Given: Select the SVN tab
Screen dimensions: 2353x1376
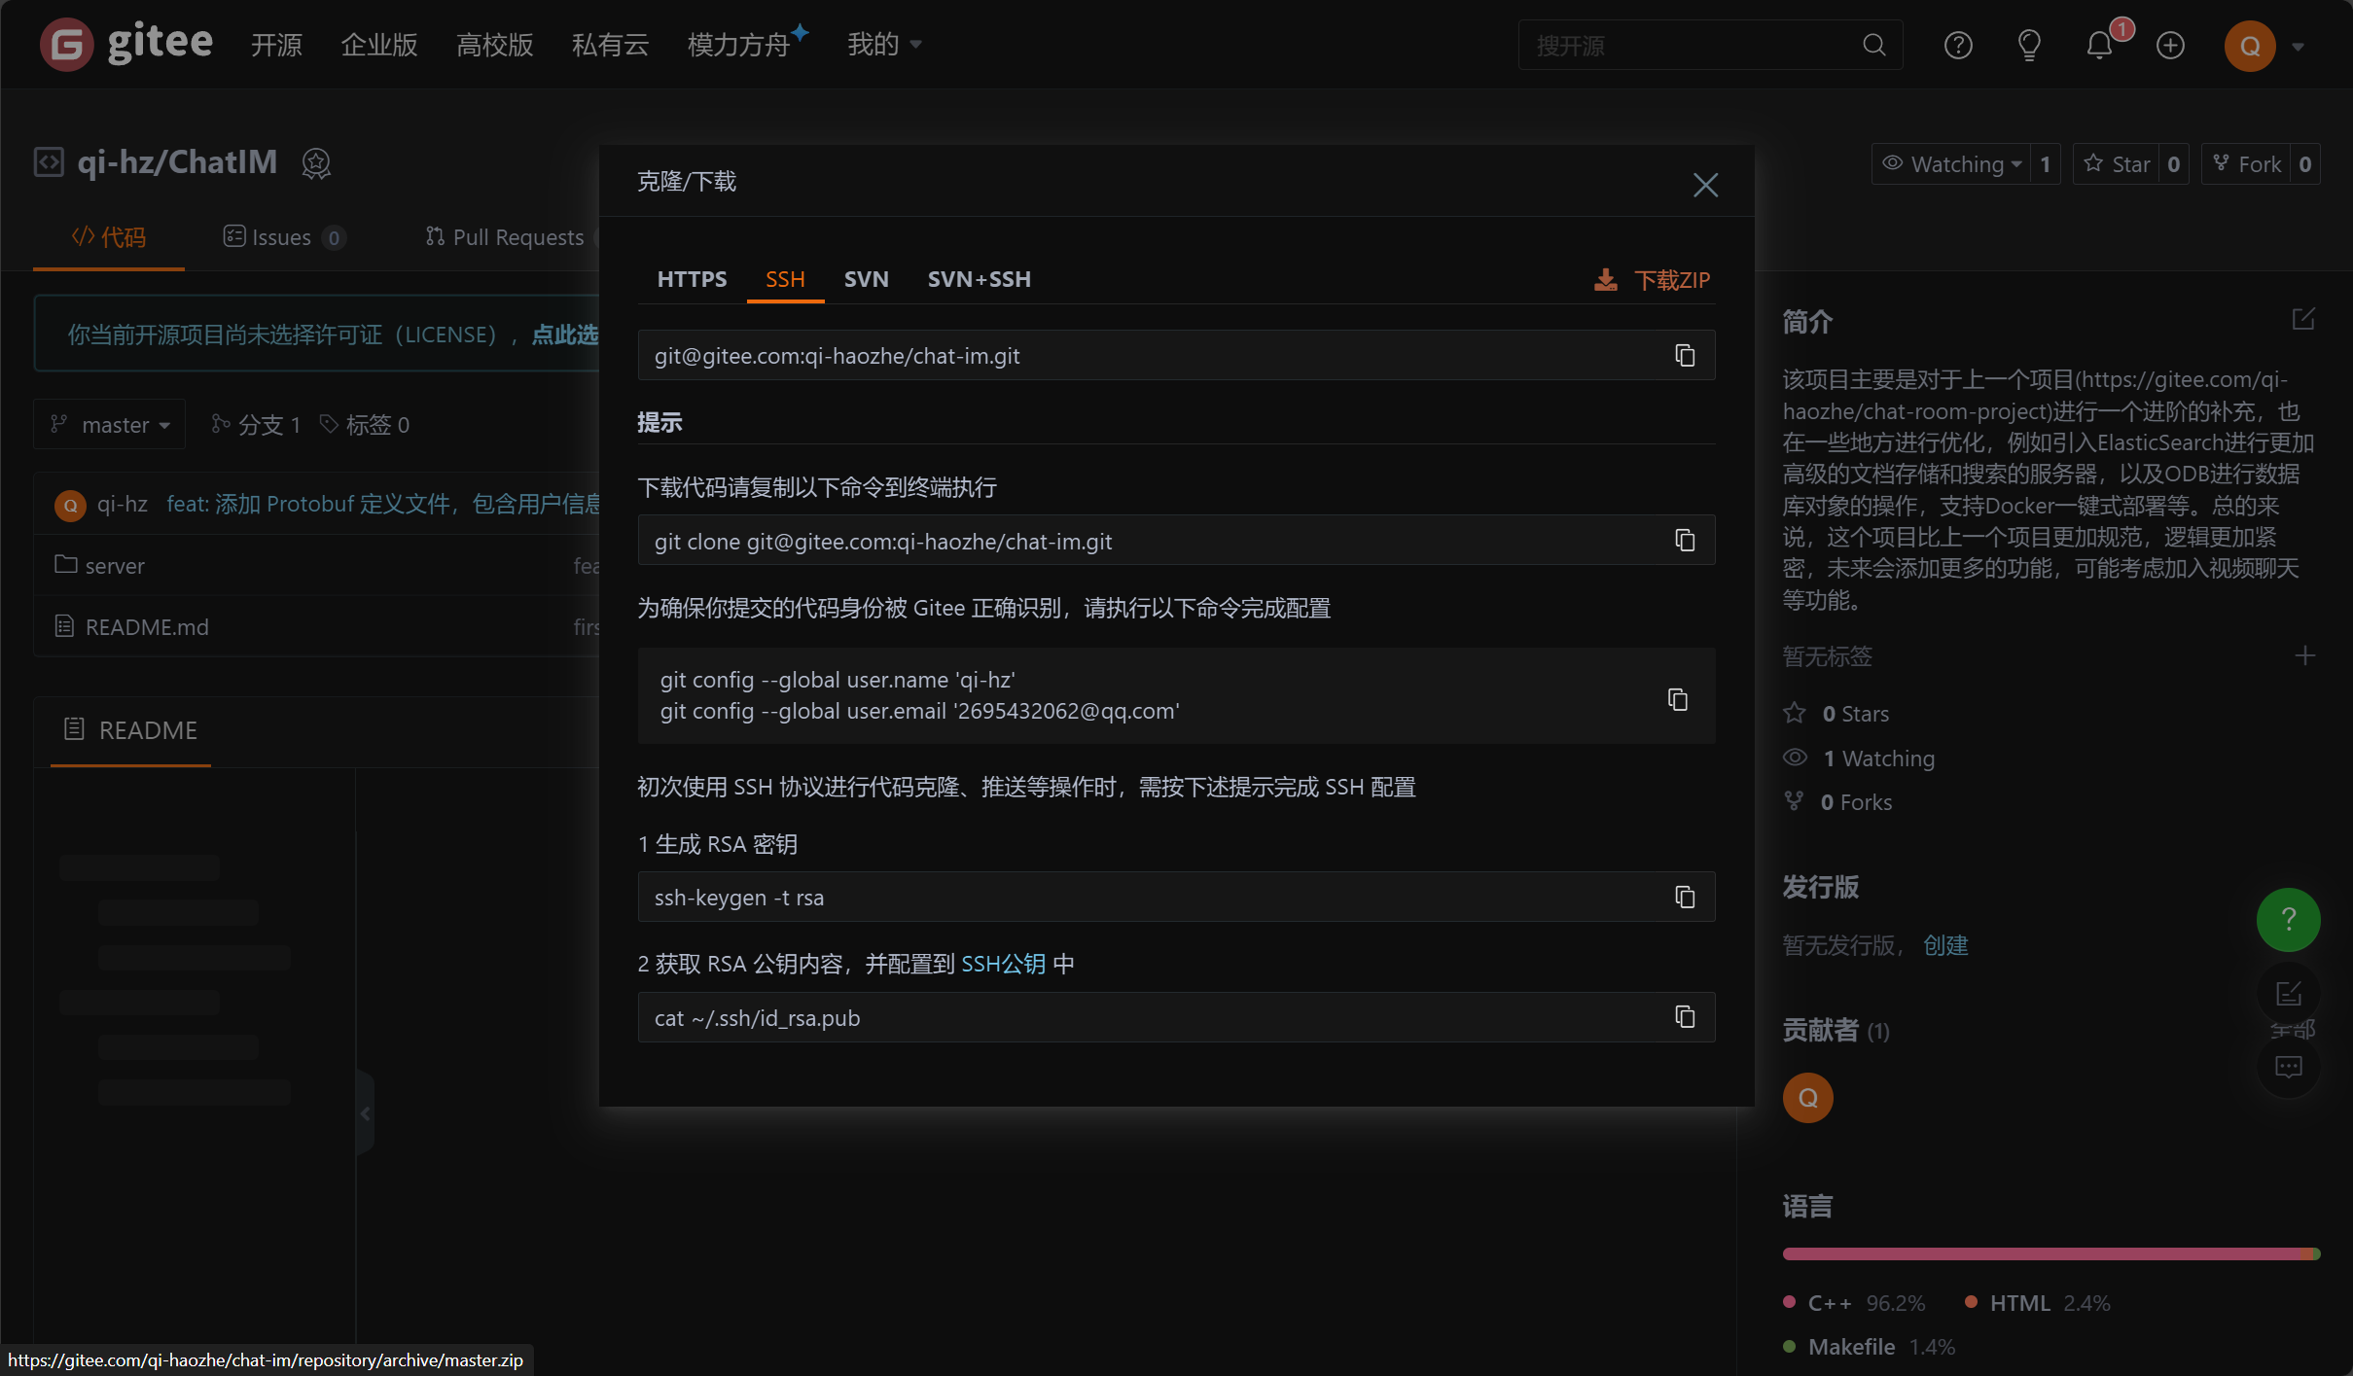Looking at the screenshot, I should [866, 279].
